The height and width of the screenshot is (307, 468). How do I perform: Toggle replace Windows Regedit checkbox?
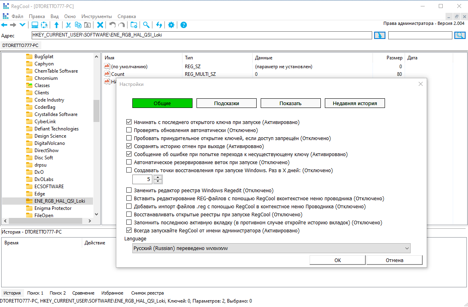click(x=129, y=190)
